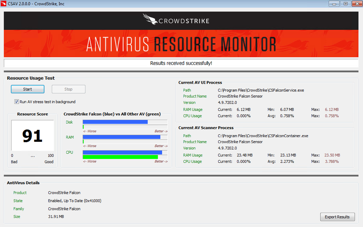This screenshot has width=363, height=227.
Task: Click the blue Disk progress bar
Action: pyautogui.click(x=115, y=122)
